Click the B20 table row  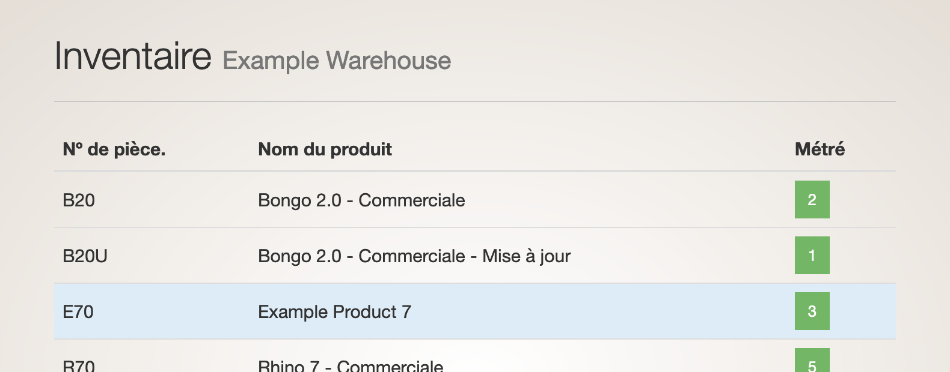475,200
